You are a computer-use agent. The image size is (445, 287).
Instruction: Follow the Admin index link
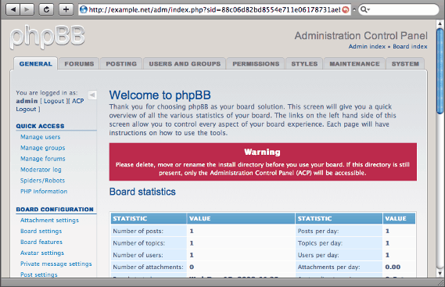coord(367,47)
